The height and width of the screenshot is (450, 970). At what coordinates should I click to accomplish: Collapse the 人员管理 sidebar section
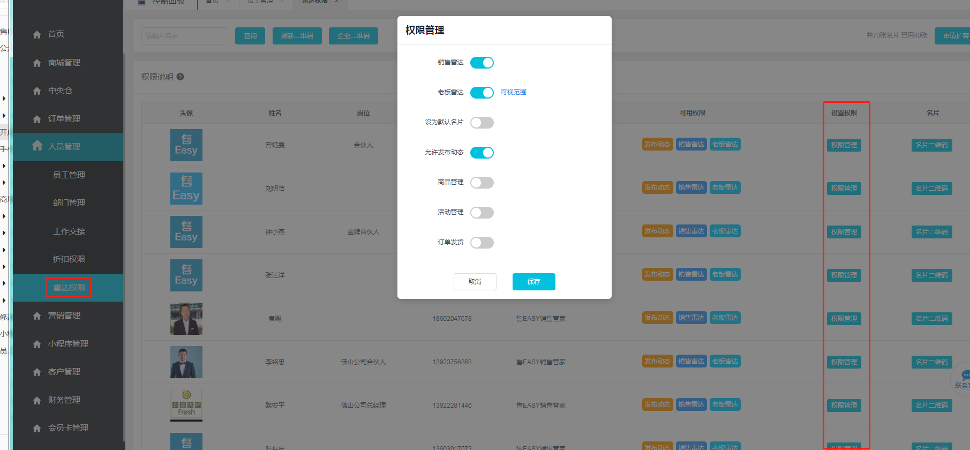[68, 147]
